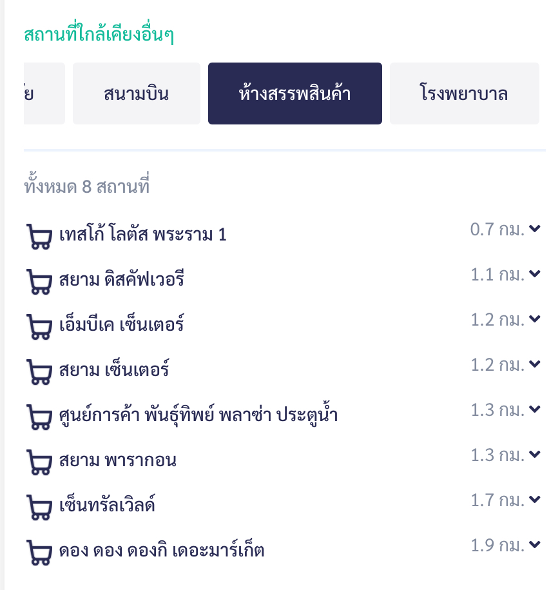Click cart icon beside เอ็มบีเค เซ็นเตอร์
Image resolution: width=560 pixels, height=590 pixels.
(x=39, y=327)
